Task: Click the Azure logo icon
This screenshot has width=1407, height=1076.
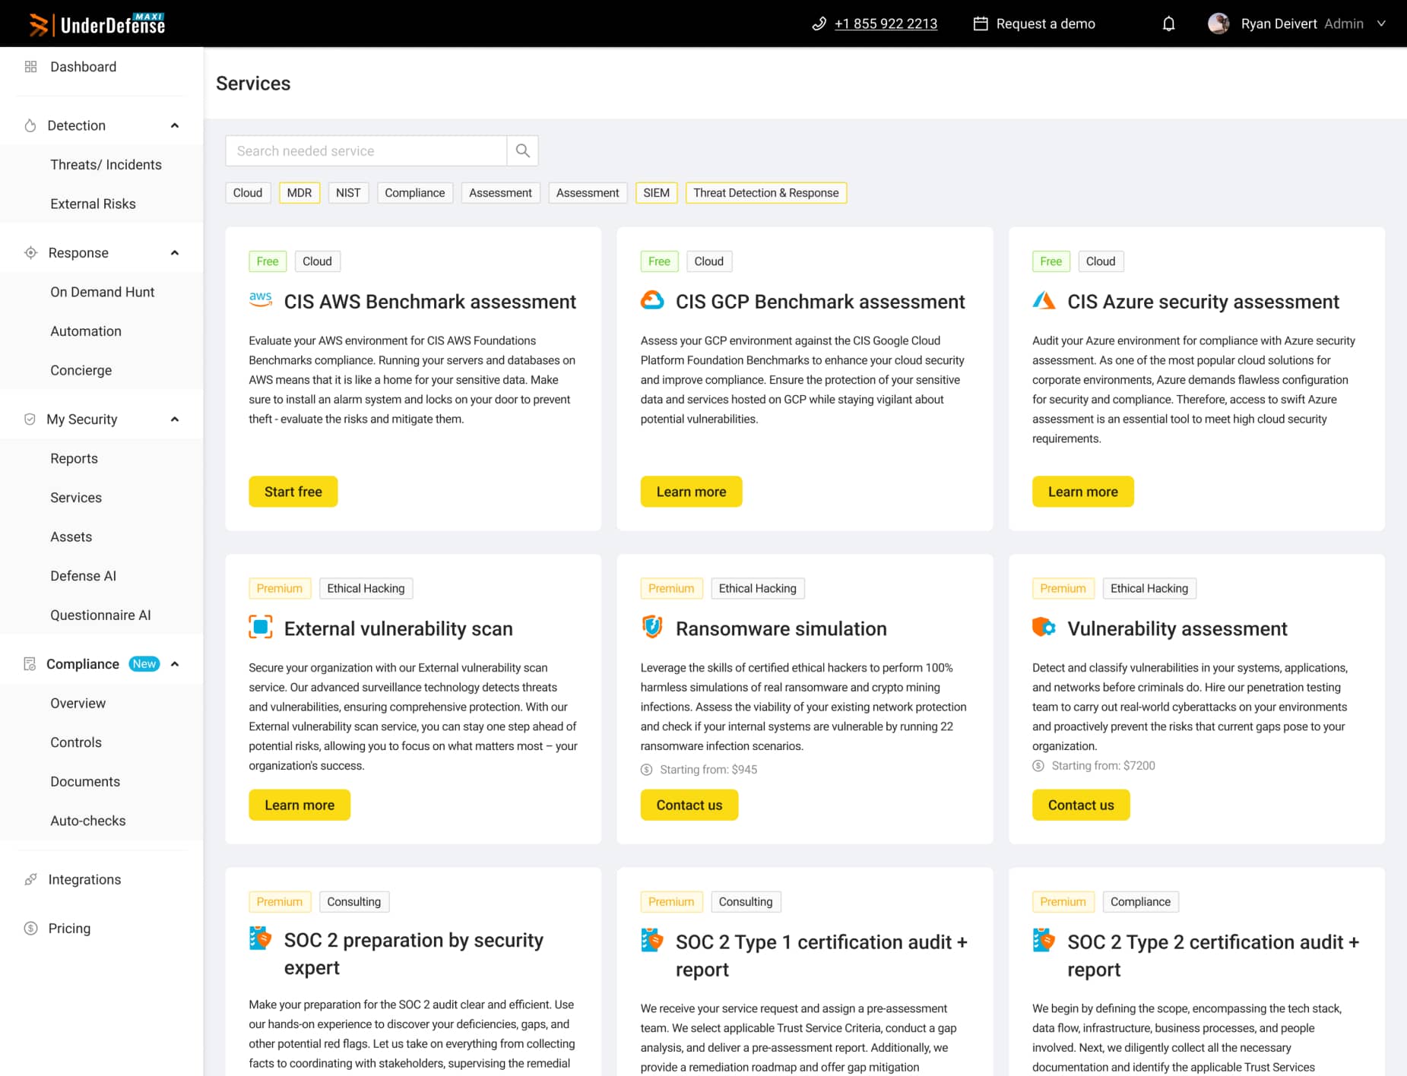Action: (1044, 300)
